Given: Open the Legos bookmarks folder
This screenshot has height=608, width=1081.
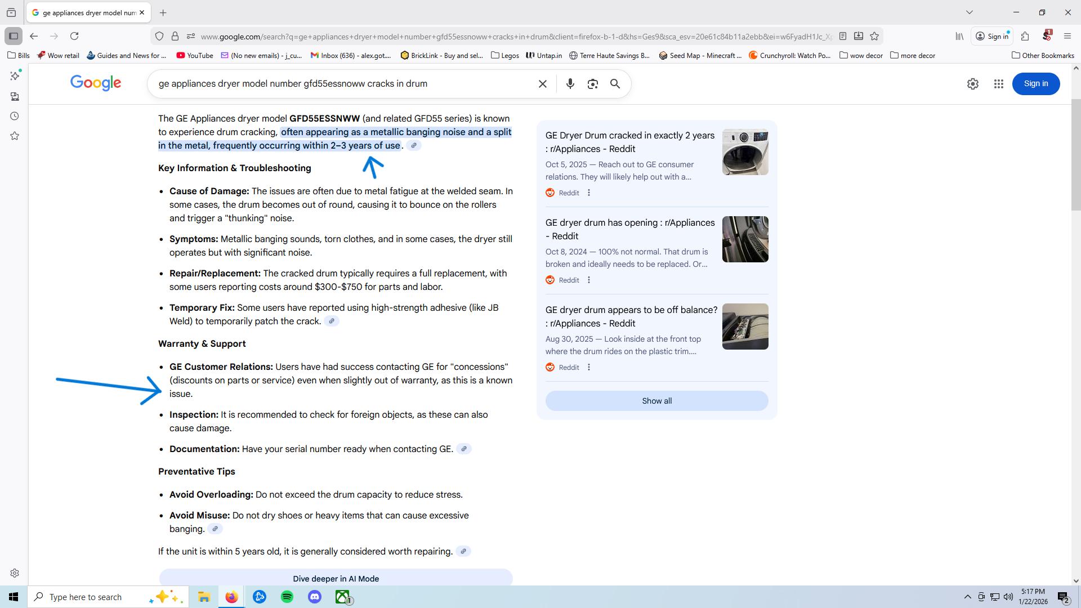Looking at the screenshot, I should [x=505, y=55].
